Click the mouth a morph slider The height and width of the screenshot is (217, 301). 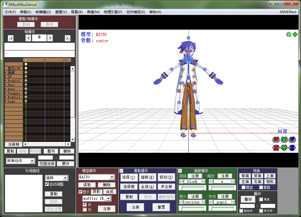coord(222,187)
